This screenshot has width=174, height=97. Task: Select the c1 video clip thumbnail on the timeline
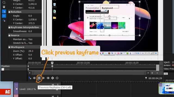pos(166,88)
